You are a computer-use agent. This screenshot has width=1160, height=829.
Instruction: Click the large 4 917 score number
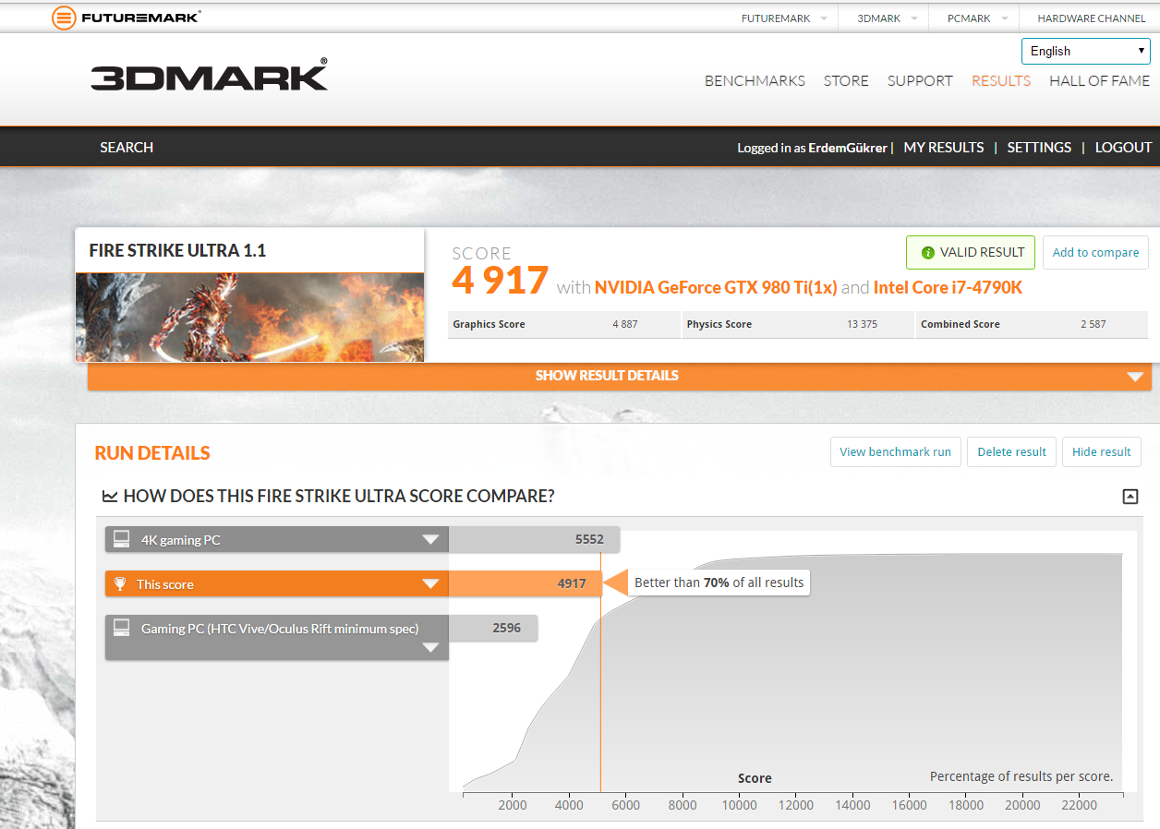tap(501, 281)
